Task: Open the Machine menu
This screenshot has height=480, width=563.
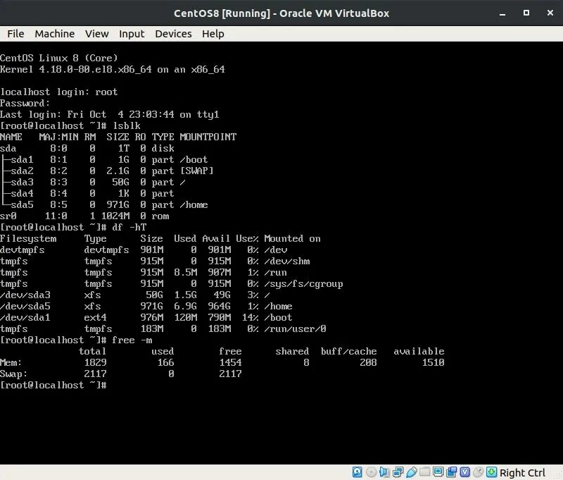Action: point(55,34)
